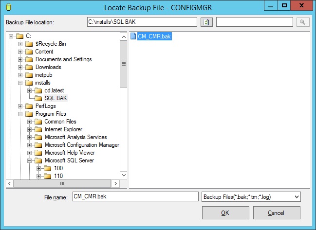
Task: Click the SQL BAK folder icon
Action: point(38,98)
